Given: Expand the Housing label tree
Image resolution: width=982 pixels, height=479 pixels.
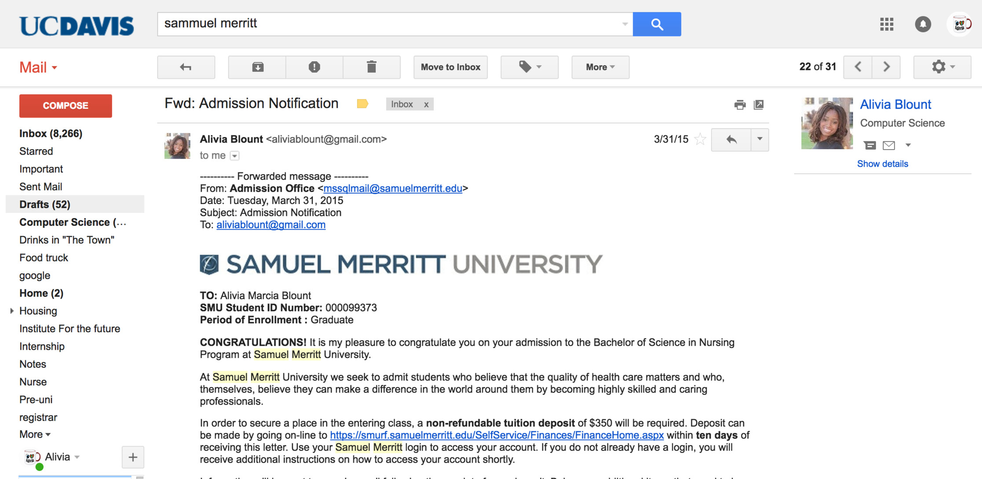Looking at the screenshot, I should coord(12,311).
